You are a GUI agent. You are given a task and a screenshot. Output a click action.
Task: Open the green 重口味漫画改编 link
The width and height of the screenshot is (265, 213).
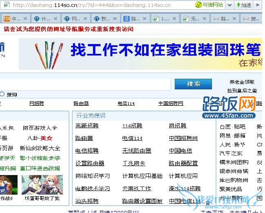[x=40, y=168]
